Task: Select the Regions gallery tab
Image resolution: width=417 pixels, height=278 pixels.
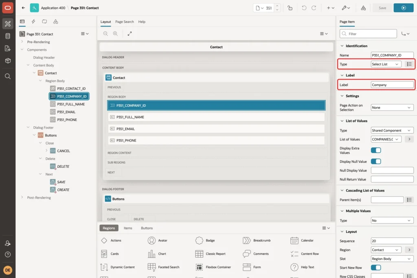Action: (x=109, y=228)
